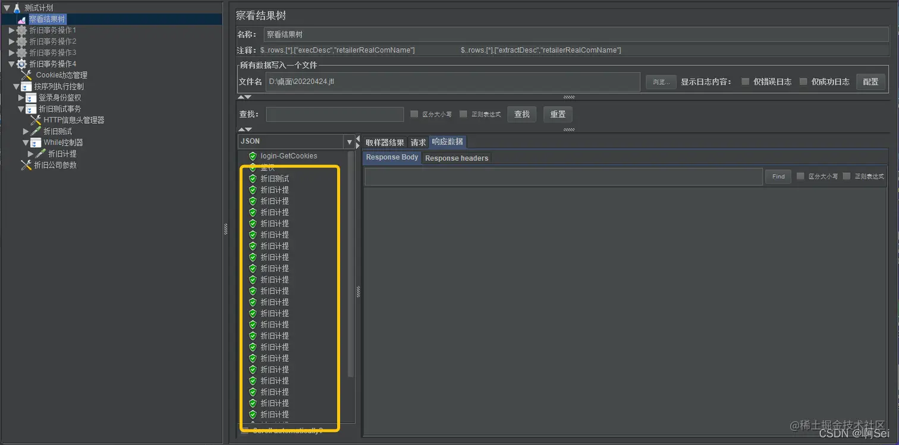Click the 浏览 browse button
This screenshot has height=445, width=899.
[x=661, y=82]
